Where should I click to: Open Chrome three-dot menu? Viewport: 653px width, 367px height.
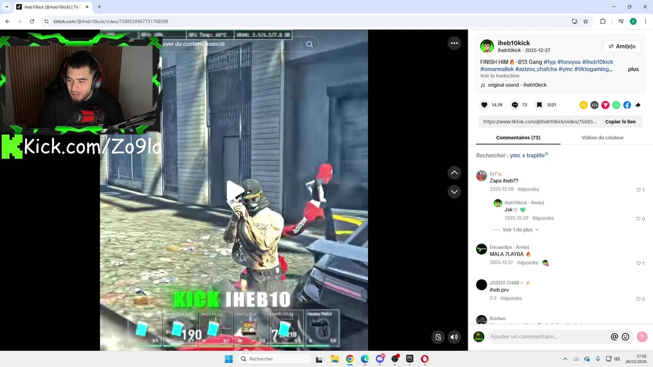click(x=645, y=21)
